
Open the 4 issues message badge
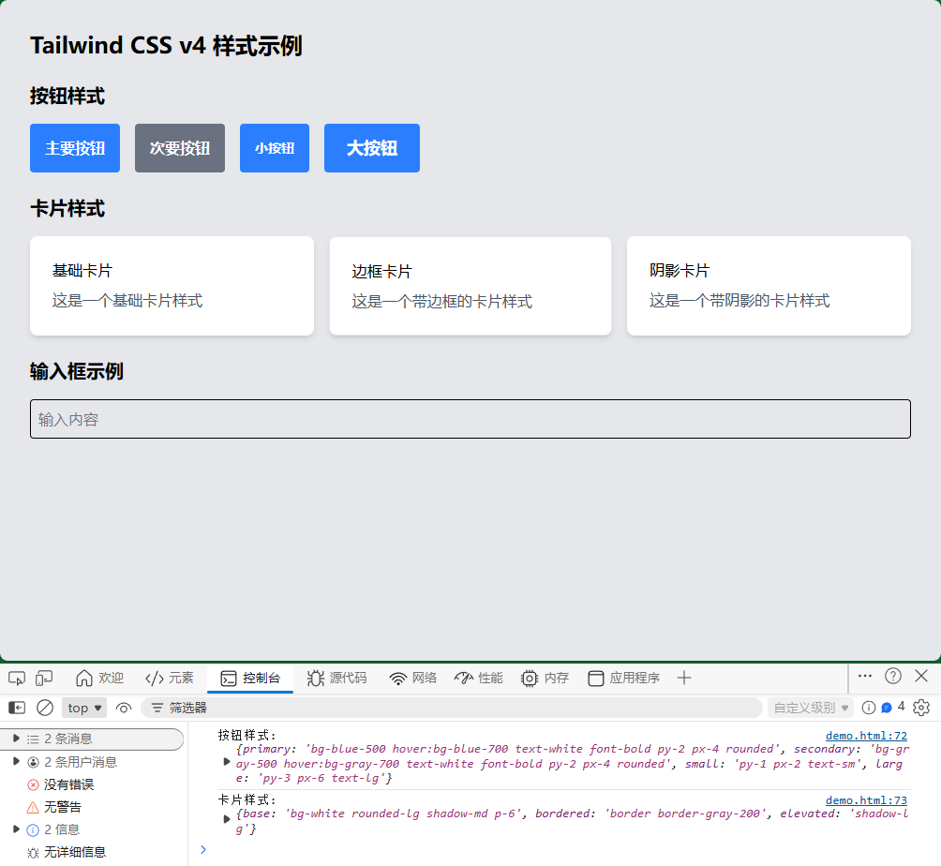coord(893,708)
